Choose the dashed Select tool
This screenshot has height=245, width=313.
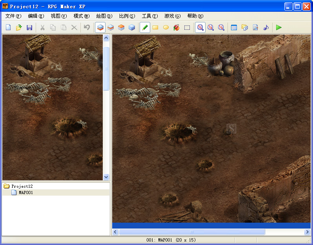[187, 27]
